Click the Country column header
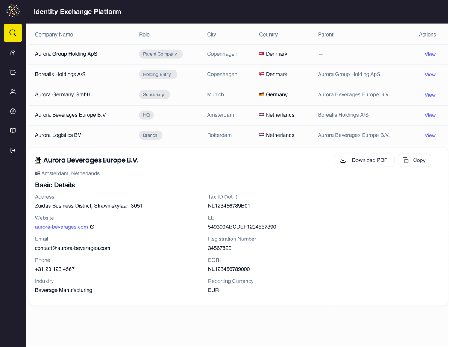The image size is (449, 347). 268,34
